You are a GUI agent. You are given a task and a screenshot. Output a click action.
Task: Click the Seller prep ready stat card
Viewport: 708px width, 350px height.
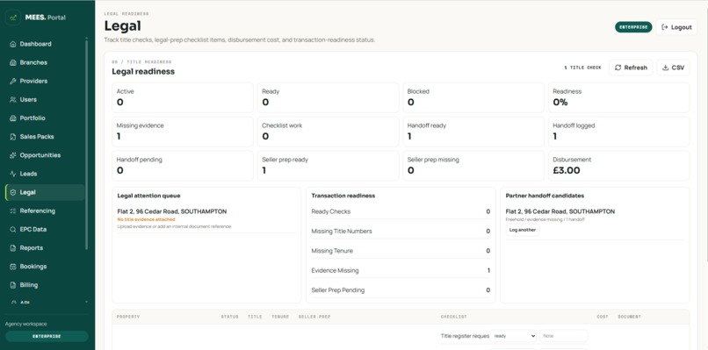[x=328, y=166]
